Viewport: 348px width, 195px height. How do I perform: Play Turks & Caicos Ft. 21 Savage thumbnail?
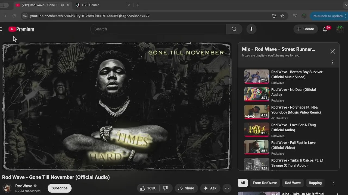pos(256,164)
